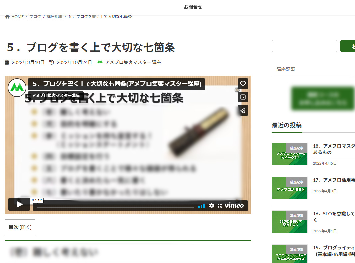
Task: Click calendar icon beside publish date
Action: click(7, 62)
